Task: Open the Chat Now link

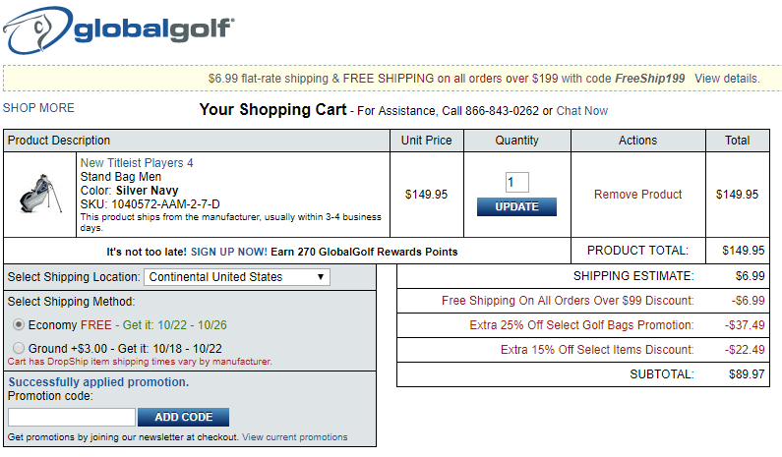Action: coord(582,111)
